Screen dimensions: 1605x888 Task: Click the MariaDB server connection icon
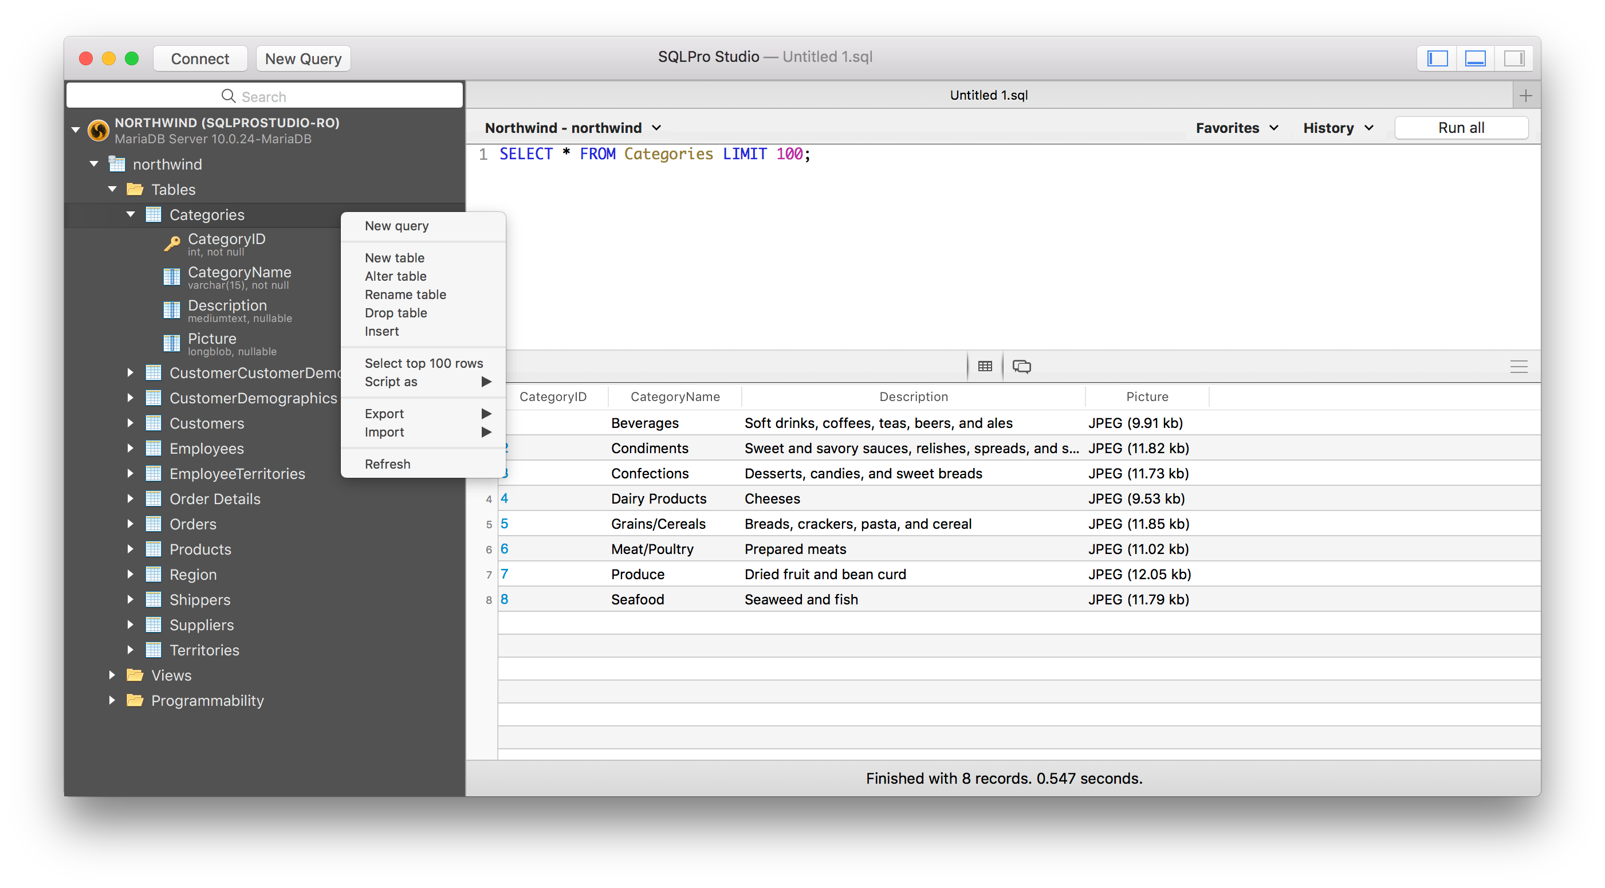click(x=98, y=130)
